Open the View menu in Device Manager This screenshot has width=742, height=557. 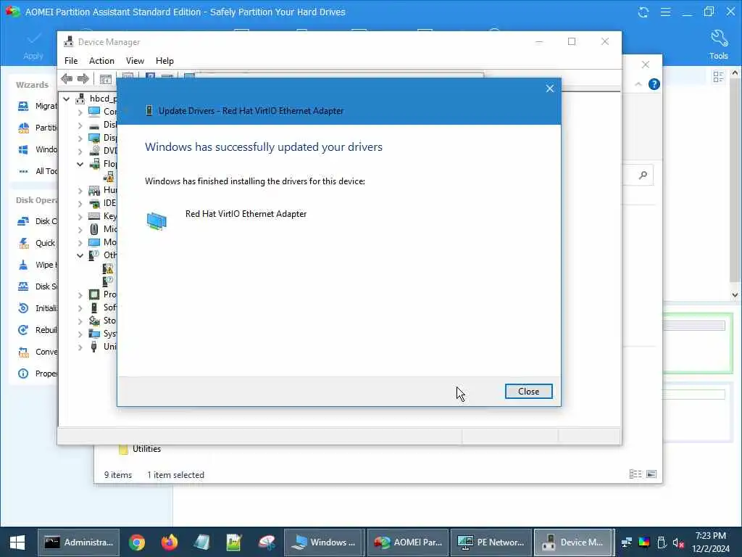click(x=135, y=61)
